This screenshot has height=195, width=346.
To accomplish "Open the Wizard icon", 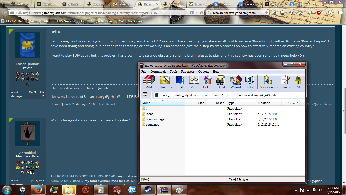I will (235, 81).
